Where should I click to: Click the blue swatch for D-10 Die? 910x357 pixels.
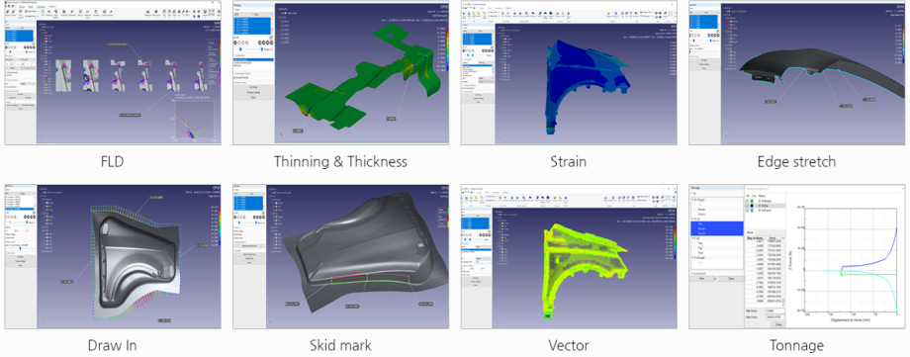(x=752, y=206)
